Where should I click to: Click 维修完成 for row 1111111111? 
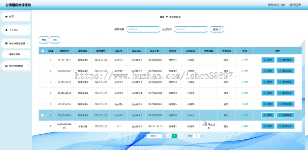click(285, 60)
